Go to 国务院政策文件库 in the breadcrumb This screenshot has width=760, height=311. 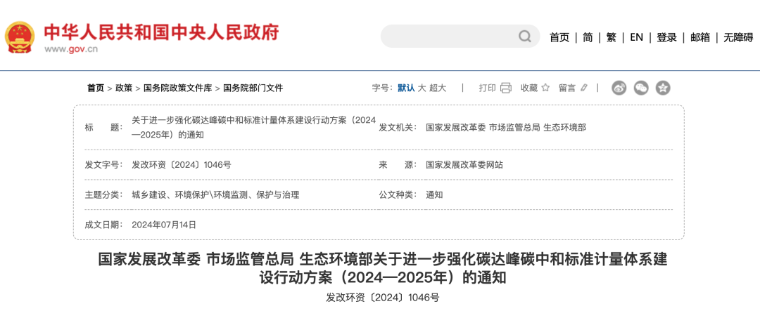[x=177, y=88]
